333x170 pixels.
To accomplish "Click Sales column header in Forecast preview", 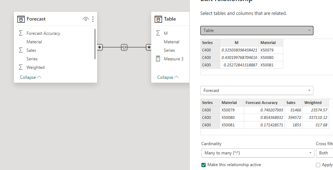I will tap(294, 103).
